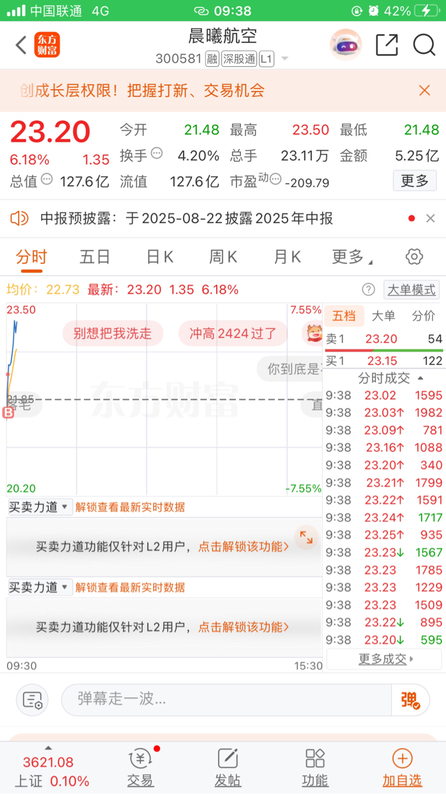This screenshot has width=446, height=794.
Task: Tap the 弹幕走一波 input field
Action: tap(226, 699)
